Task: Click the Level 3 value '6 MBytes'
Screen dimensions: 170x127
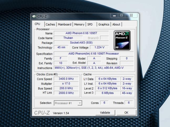Action: tap(107, 93)
